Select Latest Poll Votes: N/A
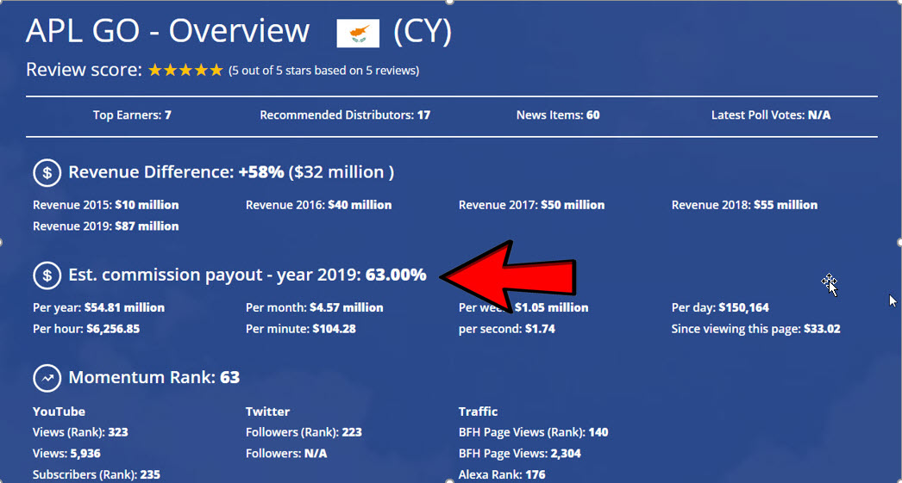Screen dimensions: 902x483 771,115
